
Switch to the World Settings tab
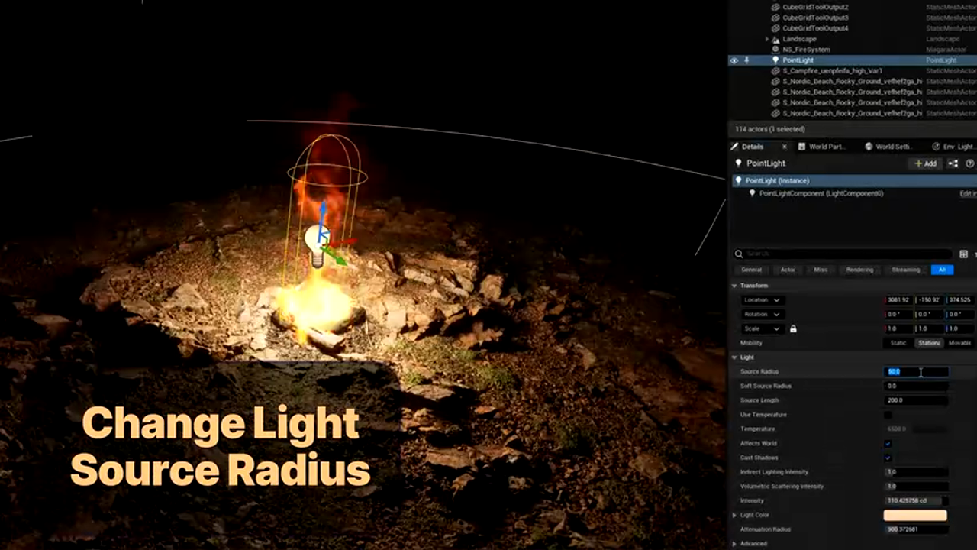pyautogui.click(x=894, y=147)
